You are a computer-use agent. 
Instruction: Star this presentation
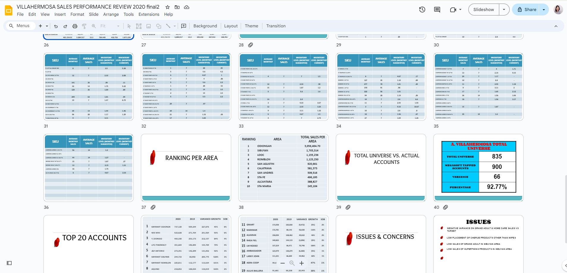[168, 7]
